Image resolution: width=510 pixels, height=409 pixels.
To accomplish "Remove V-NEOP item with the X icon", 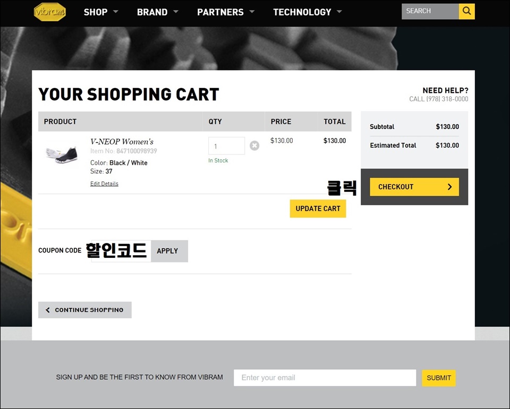I will (254, 145).
